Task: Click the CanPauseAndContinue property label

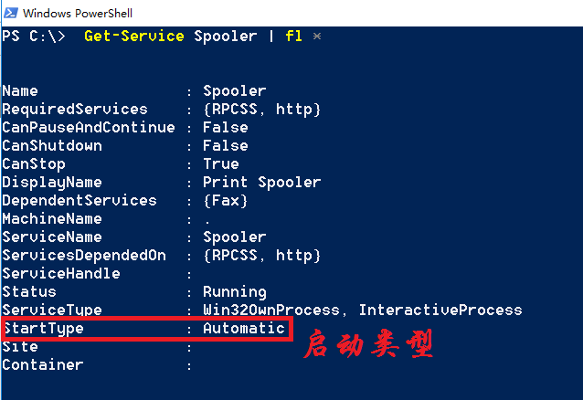Action: pyautogui.click(x=88, y=128)
